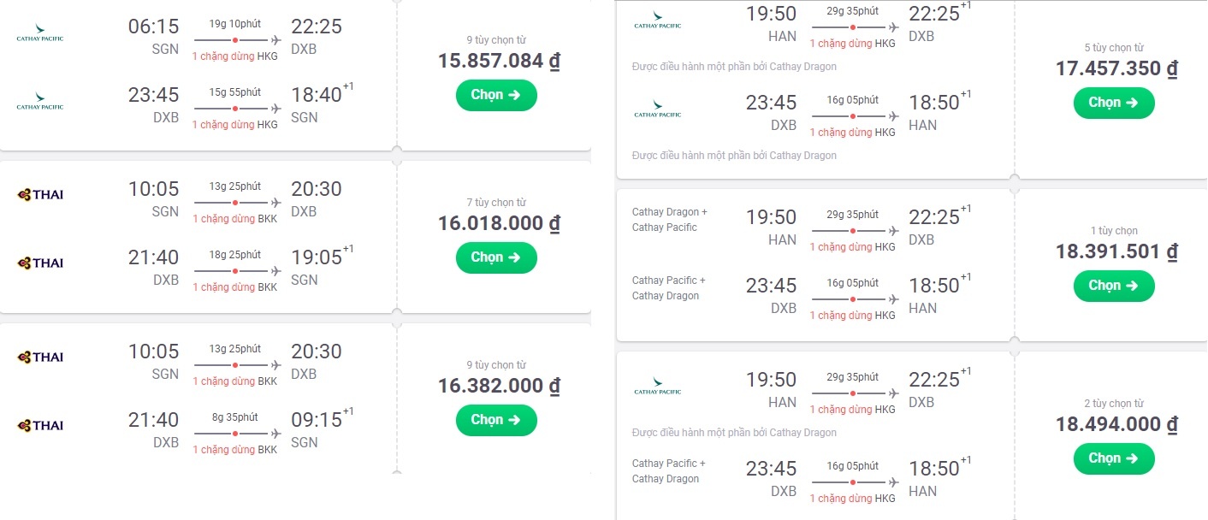
Task: Click '5 tùy chọn từ' options label
Action: point(1113,48)
